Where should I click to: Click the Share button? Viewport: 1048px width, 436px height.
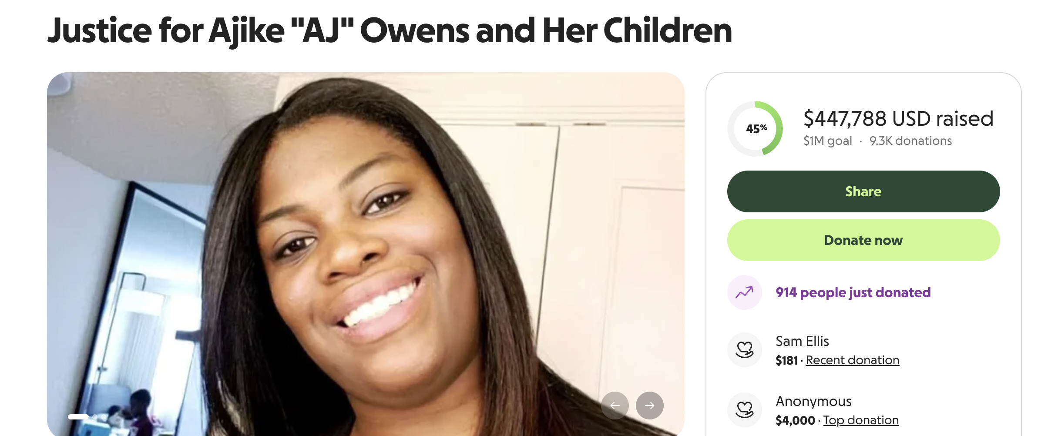pyautogui.click(x=863, y=191)
